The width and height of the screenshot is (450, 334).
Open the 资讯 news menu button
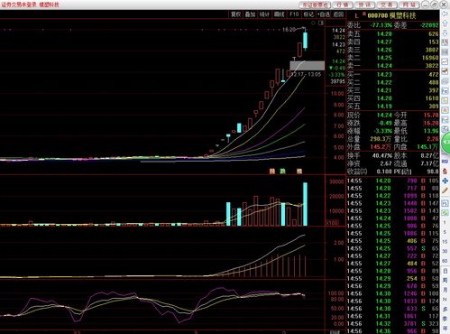click(x=364, y=5)
